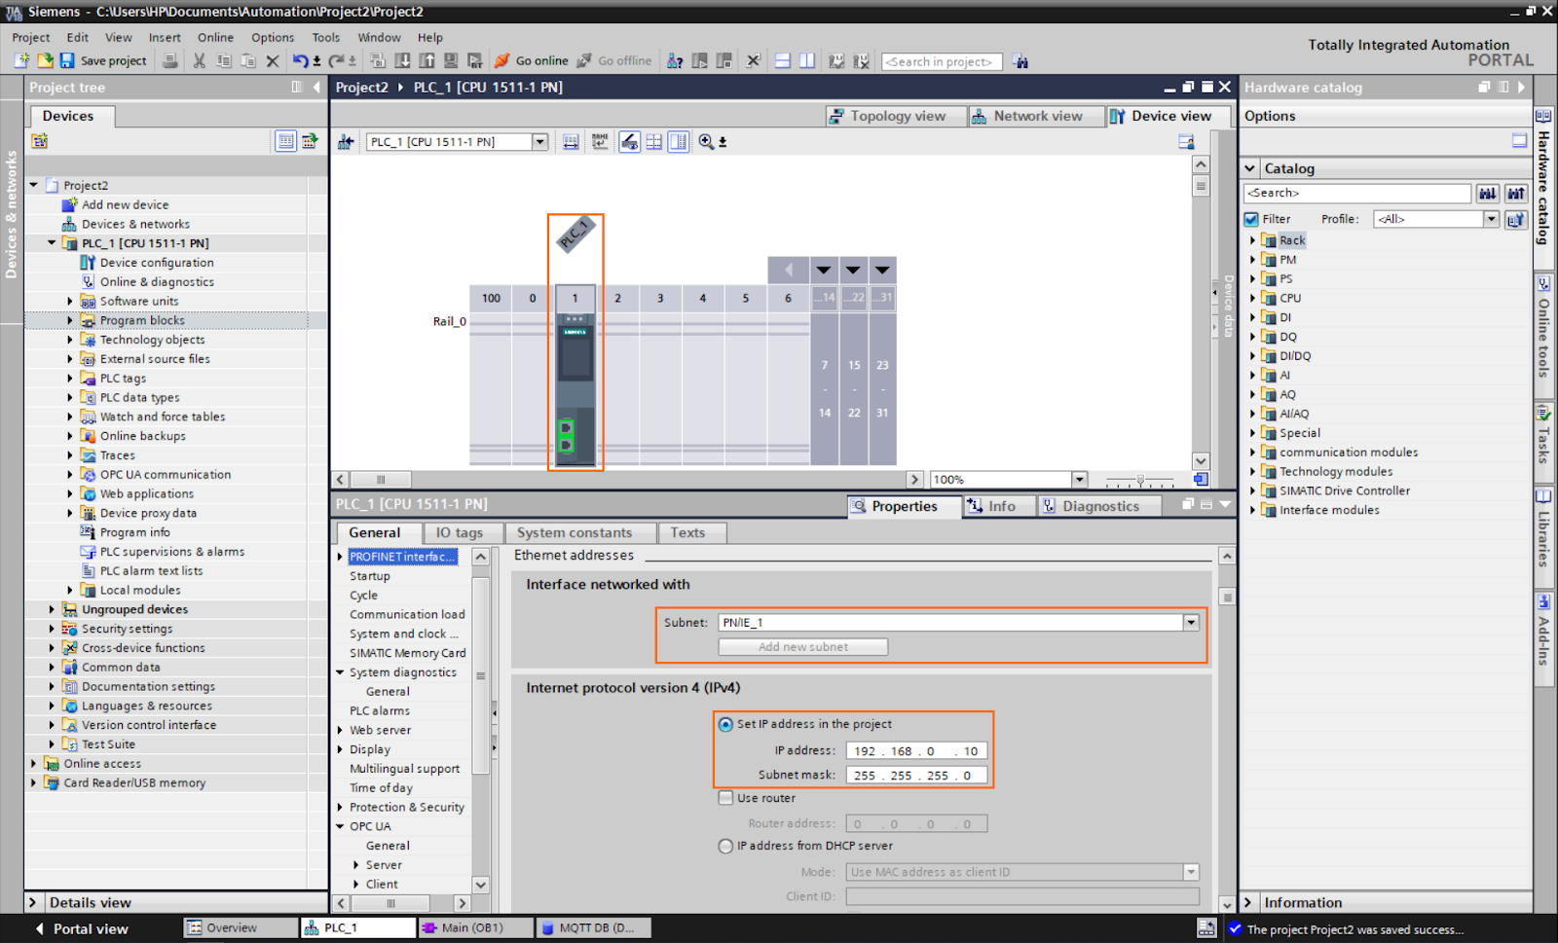Viewport: 1558px width, 943px height.
Task: Select Add new device in project tree
Action: click(x=115, y=205)
